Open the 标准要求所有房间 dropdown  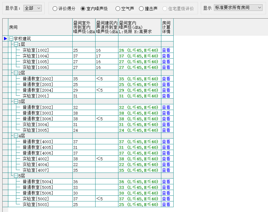[238, 8]
